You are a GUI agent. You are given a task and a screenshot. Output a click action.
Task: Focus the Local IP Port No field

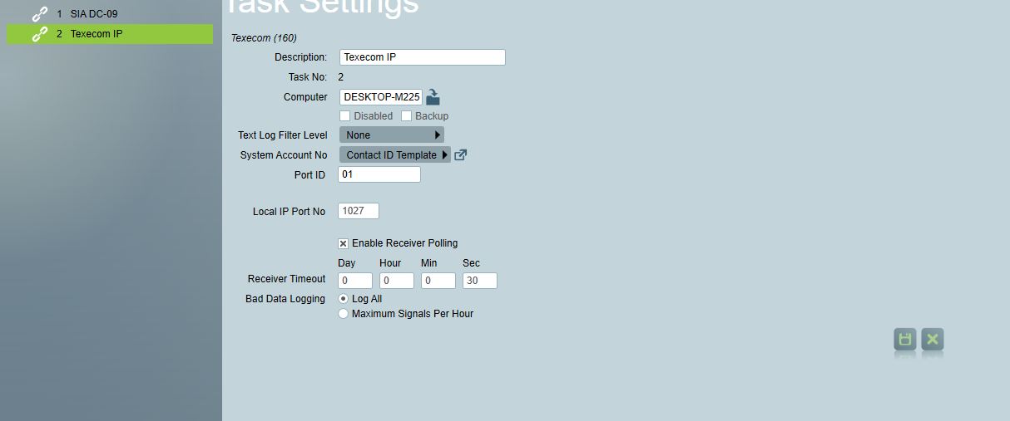click(359, 211)
